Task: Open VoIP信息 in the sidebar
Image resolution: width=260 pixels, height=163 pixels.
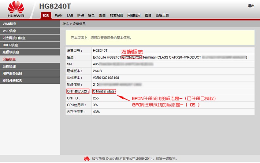Action: click(x=30, y=31)
